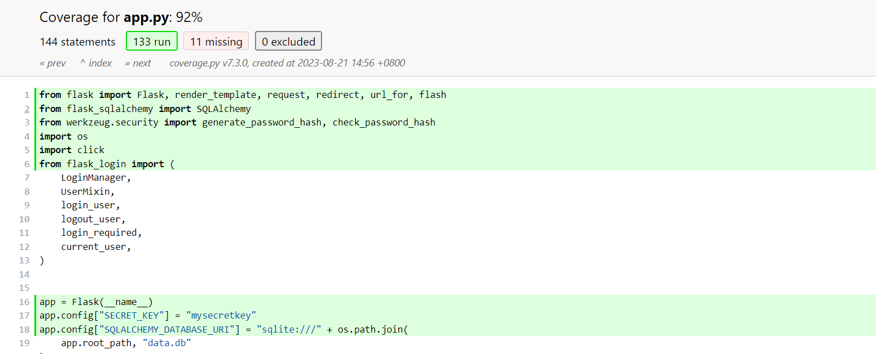
Task: Click the underlined line number 2
Action: (27, 109)
